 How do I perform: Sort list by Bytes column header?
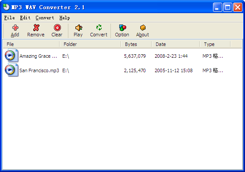pos(136,44)
